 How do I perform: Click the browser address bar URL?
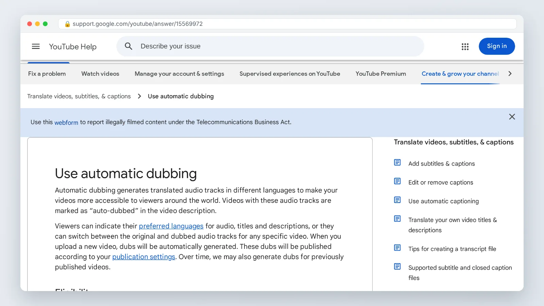(138, 24)
